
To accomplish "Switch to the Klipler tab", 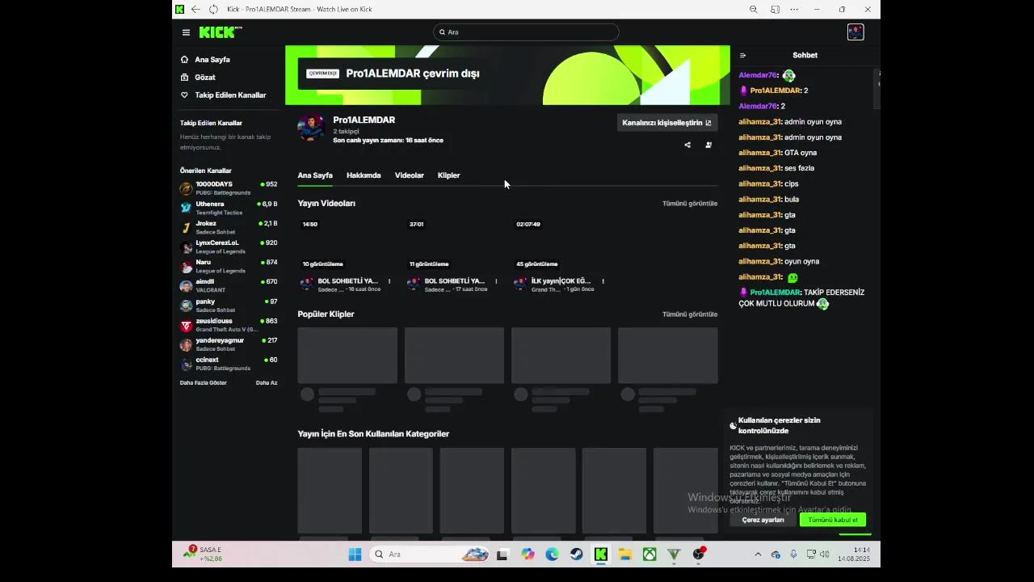I will [x=448, y=175].
